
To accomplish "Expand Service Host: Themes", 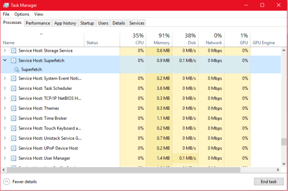I will pos(5,108).
